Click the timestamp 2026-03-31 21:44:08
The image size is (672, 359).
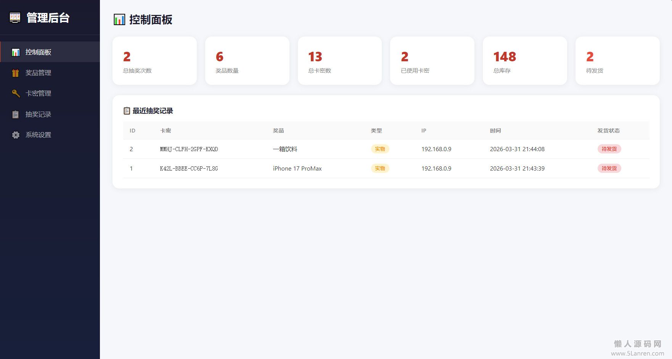(517, 149)
